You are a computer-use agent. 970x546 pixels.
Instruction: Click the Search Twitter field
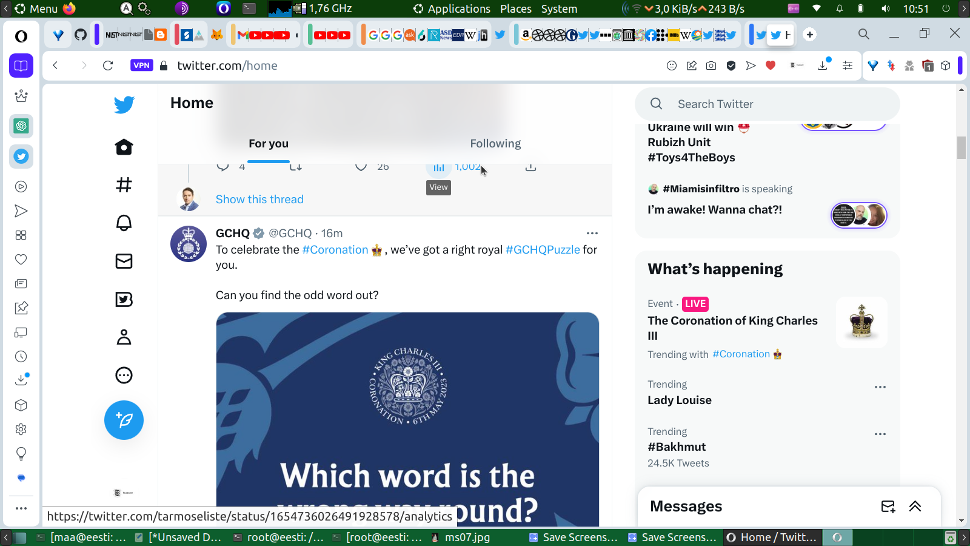[768, 104]
